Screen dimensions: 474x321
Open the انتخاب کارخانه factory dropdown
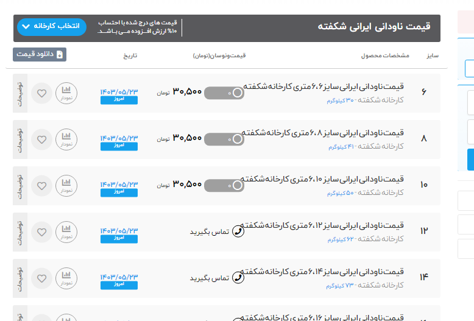coord(52,27)
